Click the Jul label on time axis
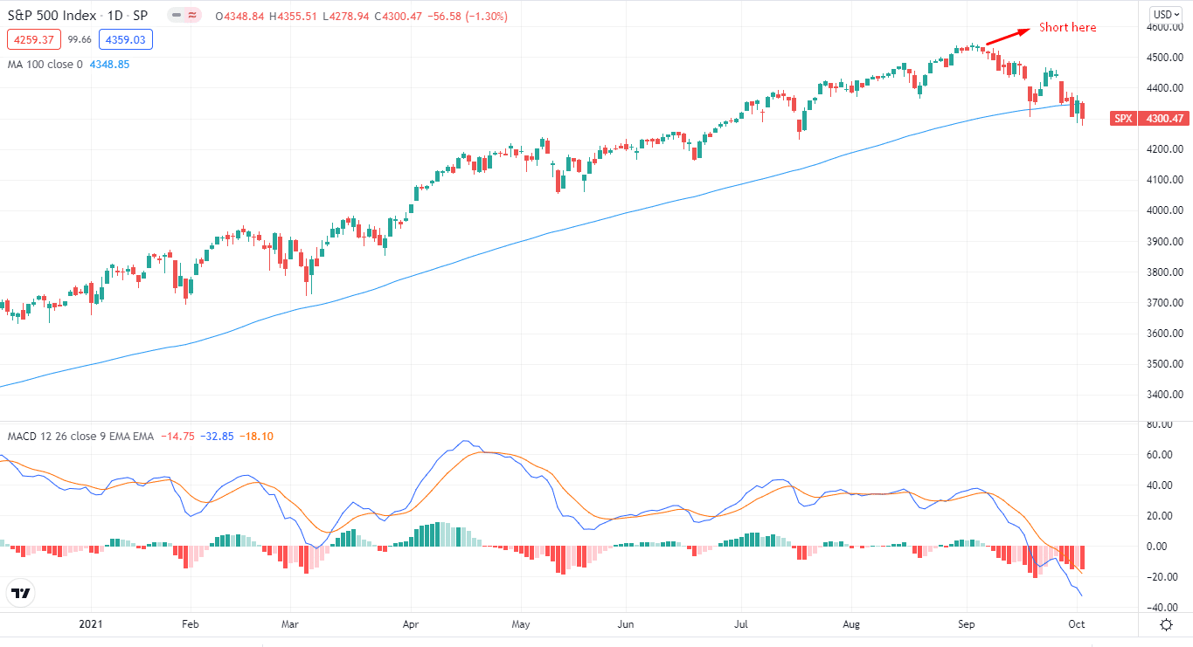The height and width of the screenshot is (647, 1193). (x=739, y=624)
